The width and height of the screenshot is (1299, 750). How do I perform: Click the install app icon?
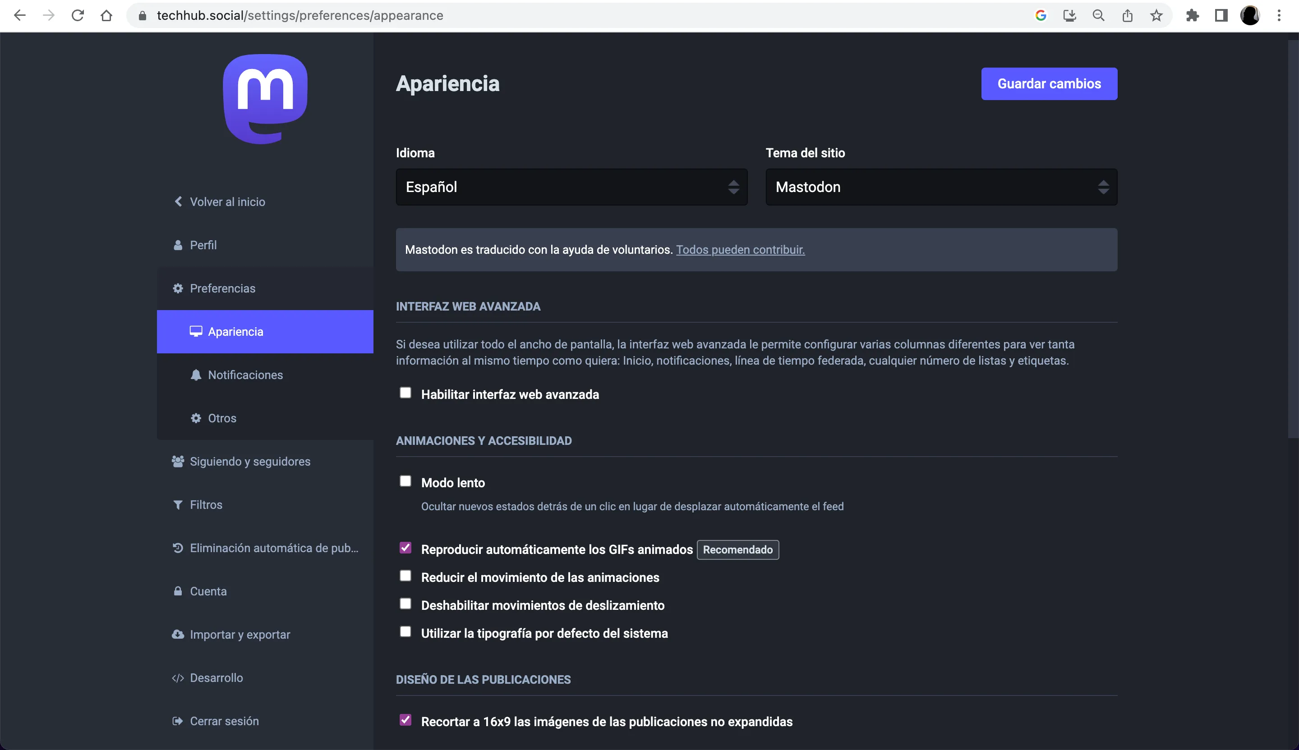click(1069, 15)
